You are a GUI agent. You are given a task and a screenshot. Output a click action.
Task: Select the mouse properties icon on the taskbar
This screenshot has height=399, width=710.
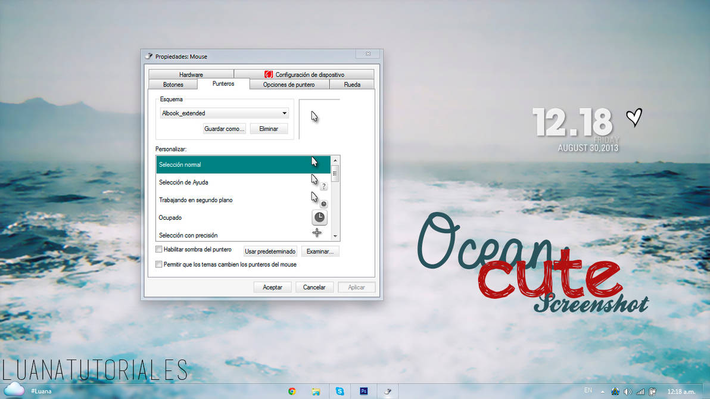(387, 391)
